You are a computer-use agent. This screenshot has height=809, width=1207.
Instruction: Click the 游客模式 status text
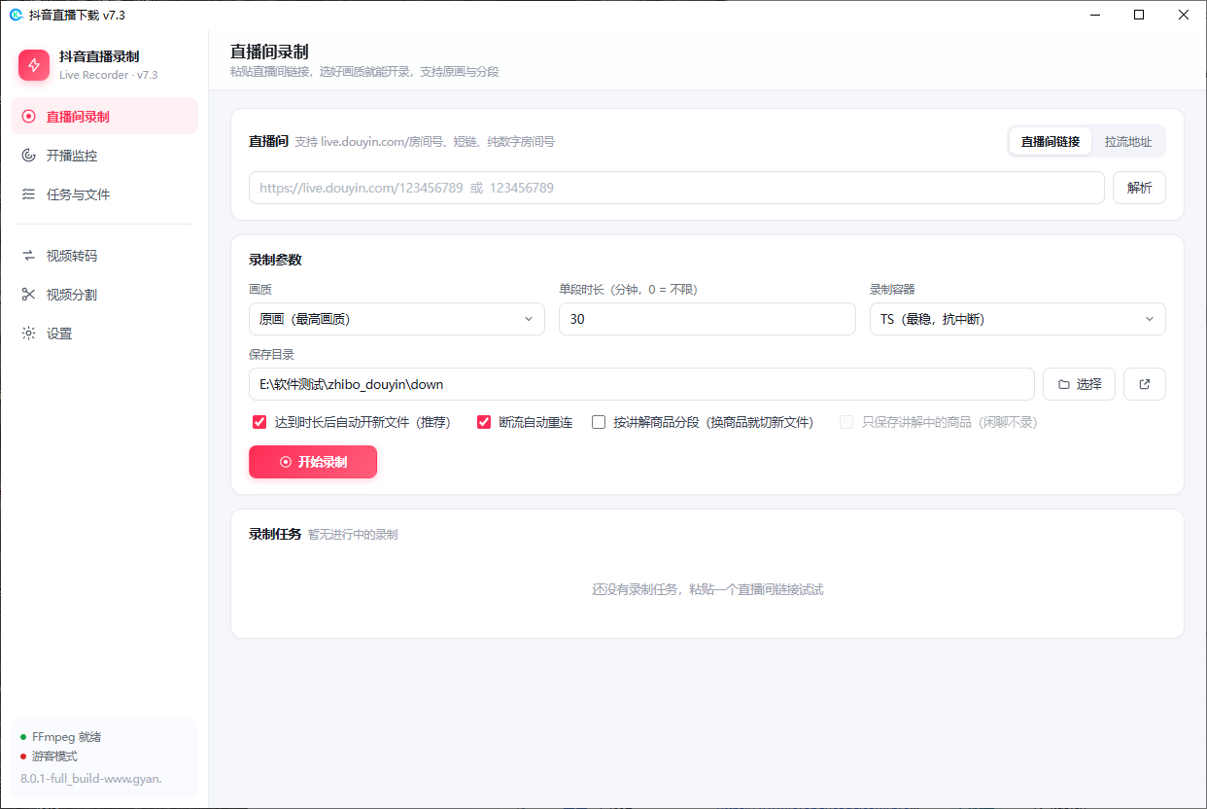(x=54, y=756)
